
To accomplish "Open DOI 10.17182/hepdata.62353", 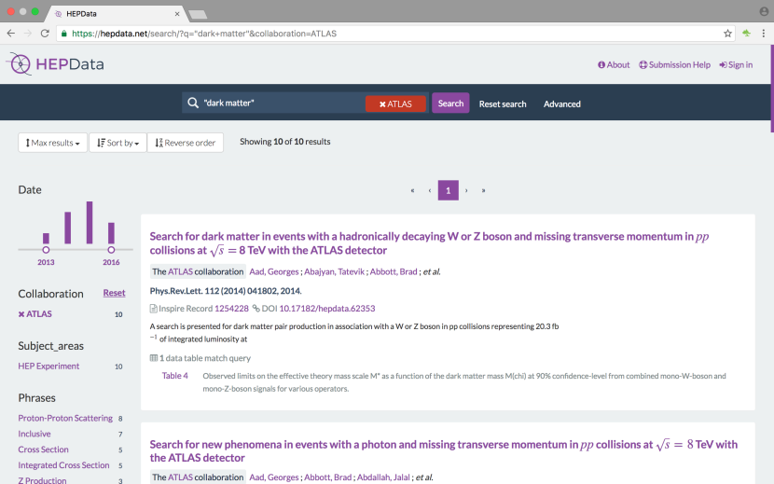I will 327,309.
